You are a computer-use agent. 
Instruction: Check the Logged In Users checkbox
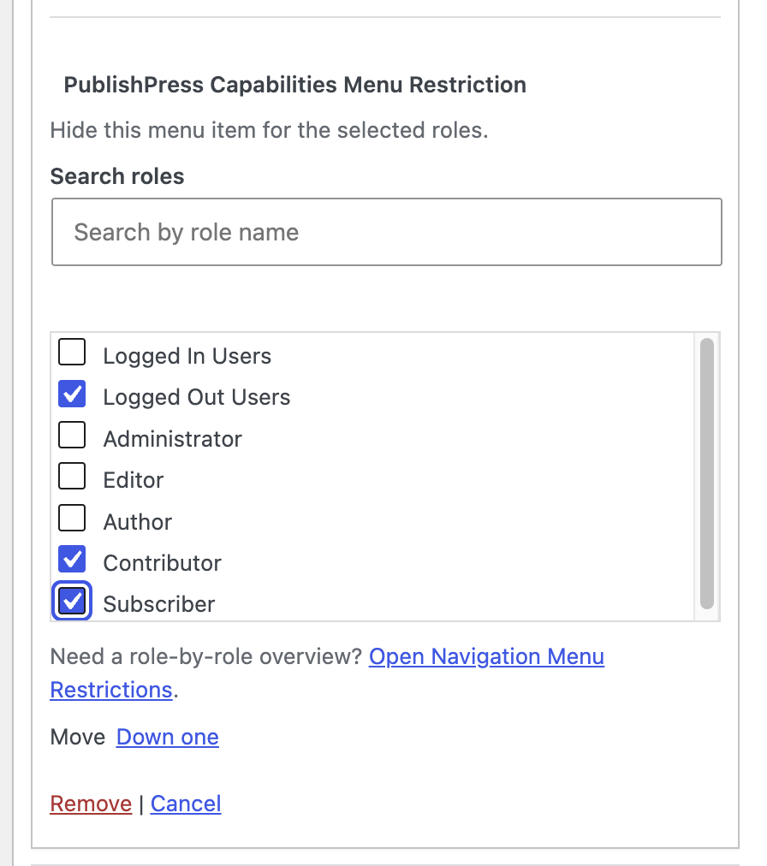pos(72,352)
